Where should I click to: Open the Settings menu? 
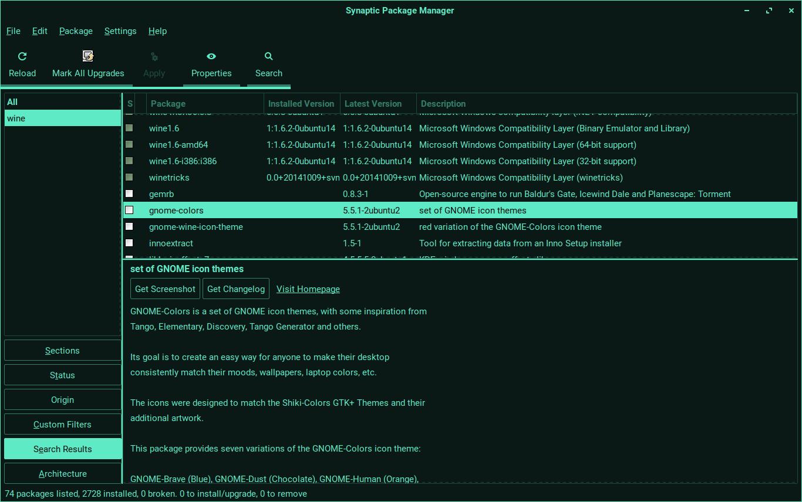[120, 31]
